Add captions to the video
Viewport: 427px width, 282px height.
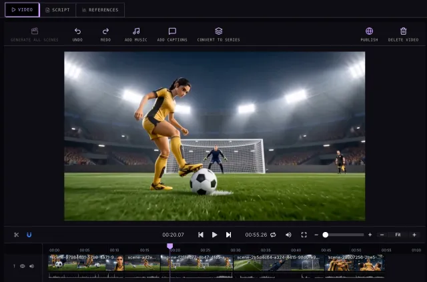click(x=172, y=35)
